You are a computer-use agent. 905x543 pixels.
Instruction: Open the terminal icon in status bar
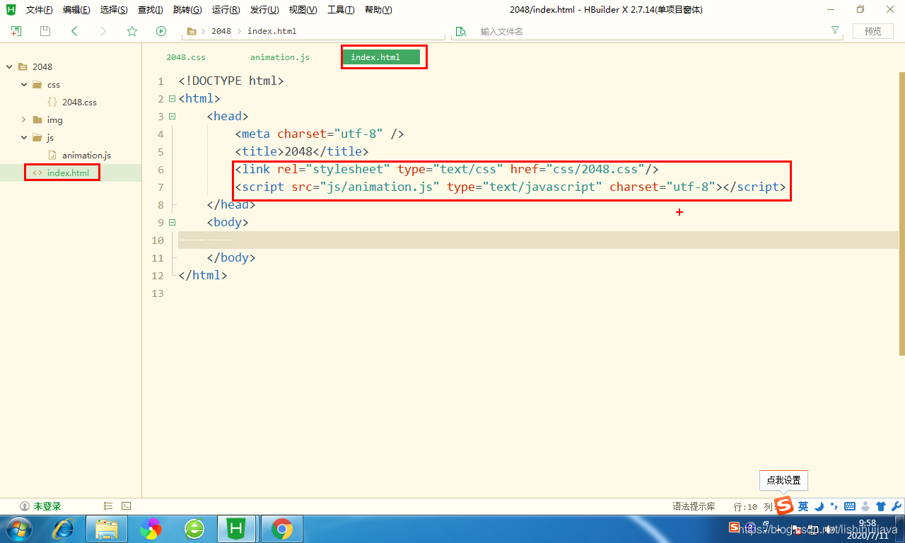[x=126, y=506]
